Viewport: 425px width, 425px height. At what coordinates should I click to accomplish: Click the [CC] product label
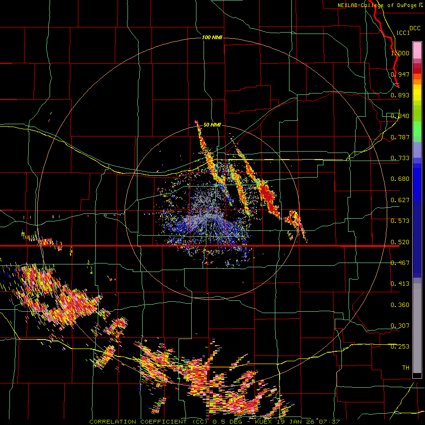[403, 33]
